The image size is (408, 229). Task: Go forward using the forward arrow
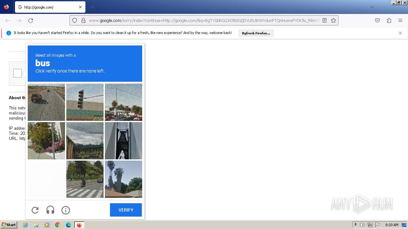[x=19, y=20]
